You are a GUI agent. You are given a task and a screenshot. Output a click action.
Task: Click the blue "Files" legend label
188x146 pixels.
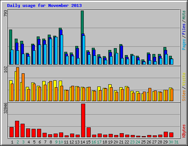tap(184, 29)
